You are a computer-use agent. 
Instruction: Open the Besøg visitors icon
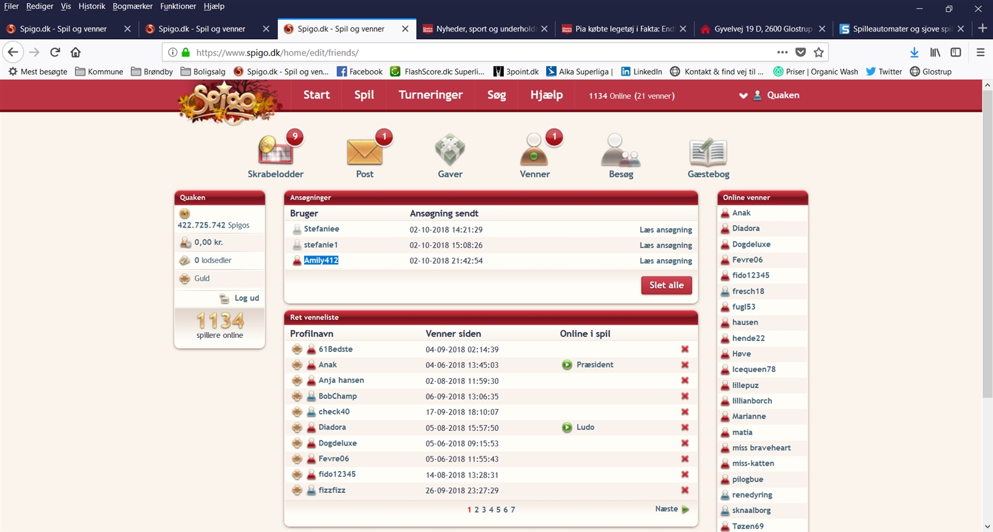(621, 151)
